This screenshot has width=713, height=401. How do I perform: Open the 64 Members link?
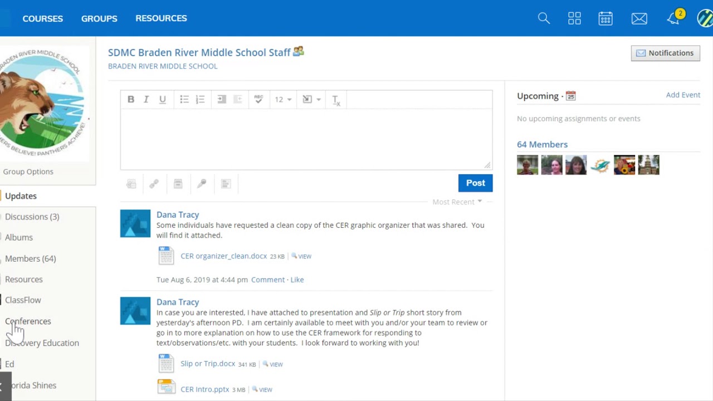pyautogui.click(x=542, y=144)
